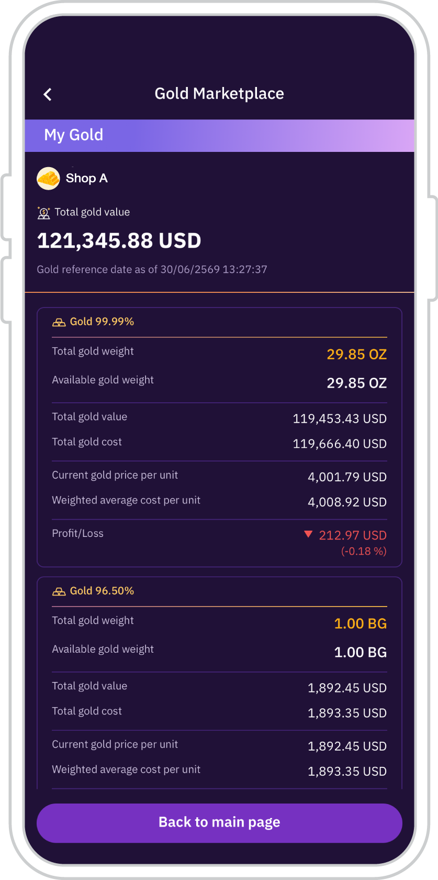Select the gold reference date text
Image resolution: width=438 pixels, height=880 pixels.
tap(152, 270)
